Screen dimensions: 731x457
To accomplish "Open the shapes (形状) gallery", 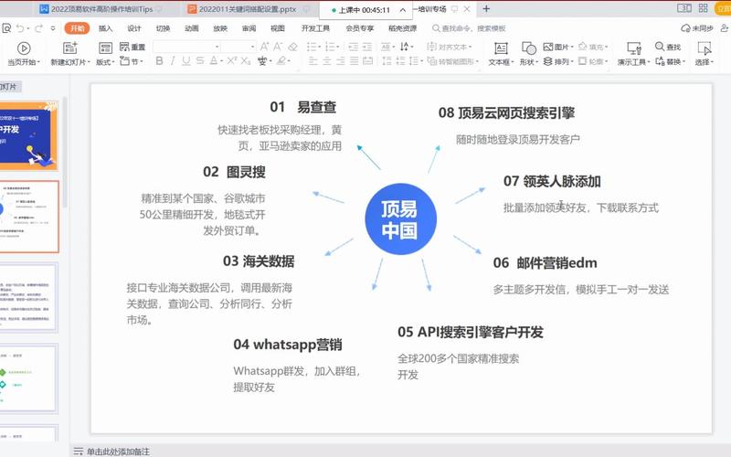I will click(529, 53).
